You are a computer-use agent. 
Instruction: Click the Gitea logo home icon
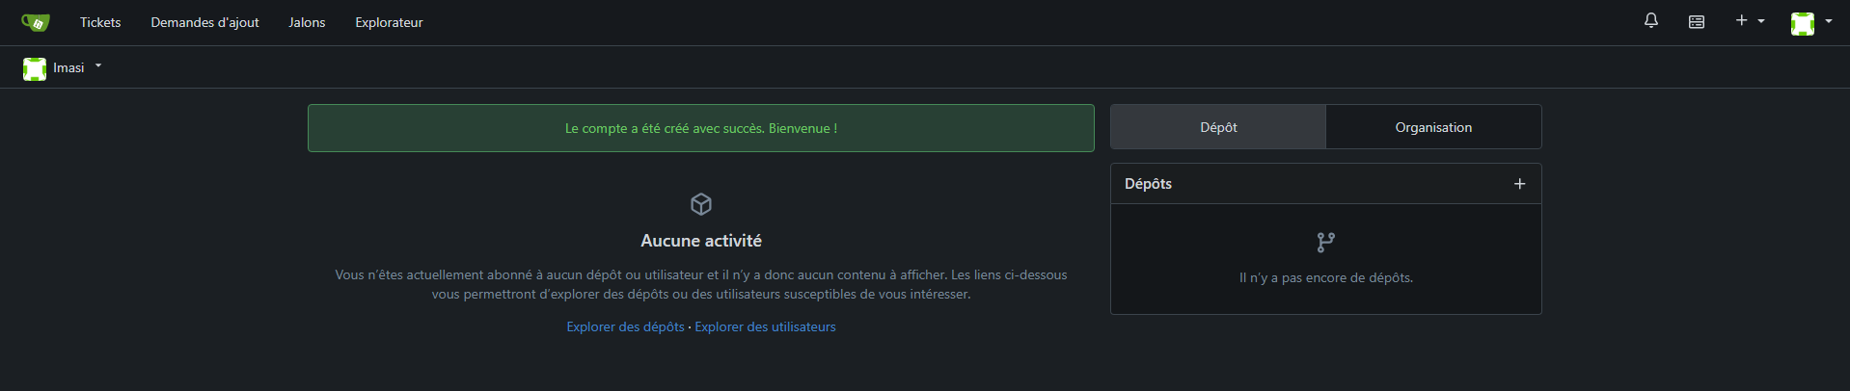pyautogui.click(x=36, y=22)
